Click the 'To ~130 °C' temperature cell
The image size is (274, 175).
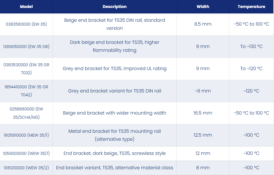251,46
